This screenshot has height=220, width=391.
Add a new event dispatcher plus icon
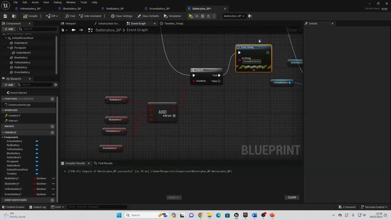[52, 200]
